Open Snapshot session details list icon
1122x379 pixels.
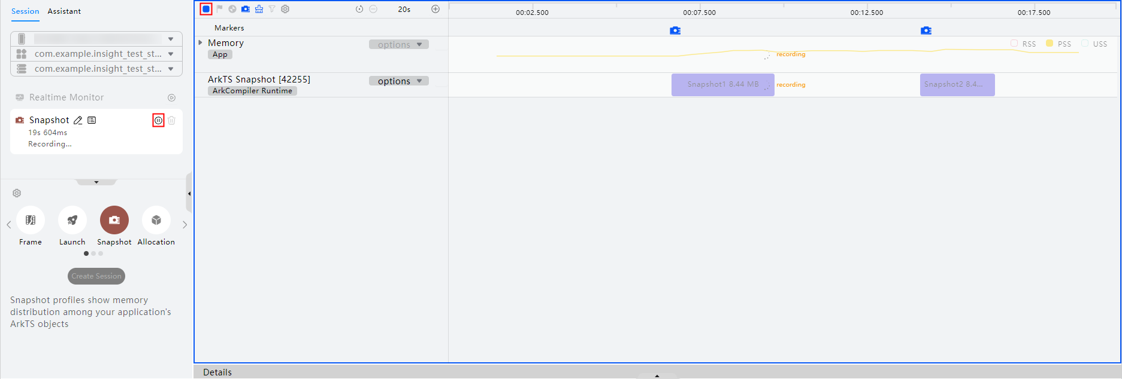point(92,120)
